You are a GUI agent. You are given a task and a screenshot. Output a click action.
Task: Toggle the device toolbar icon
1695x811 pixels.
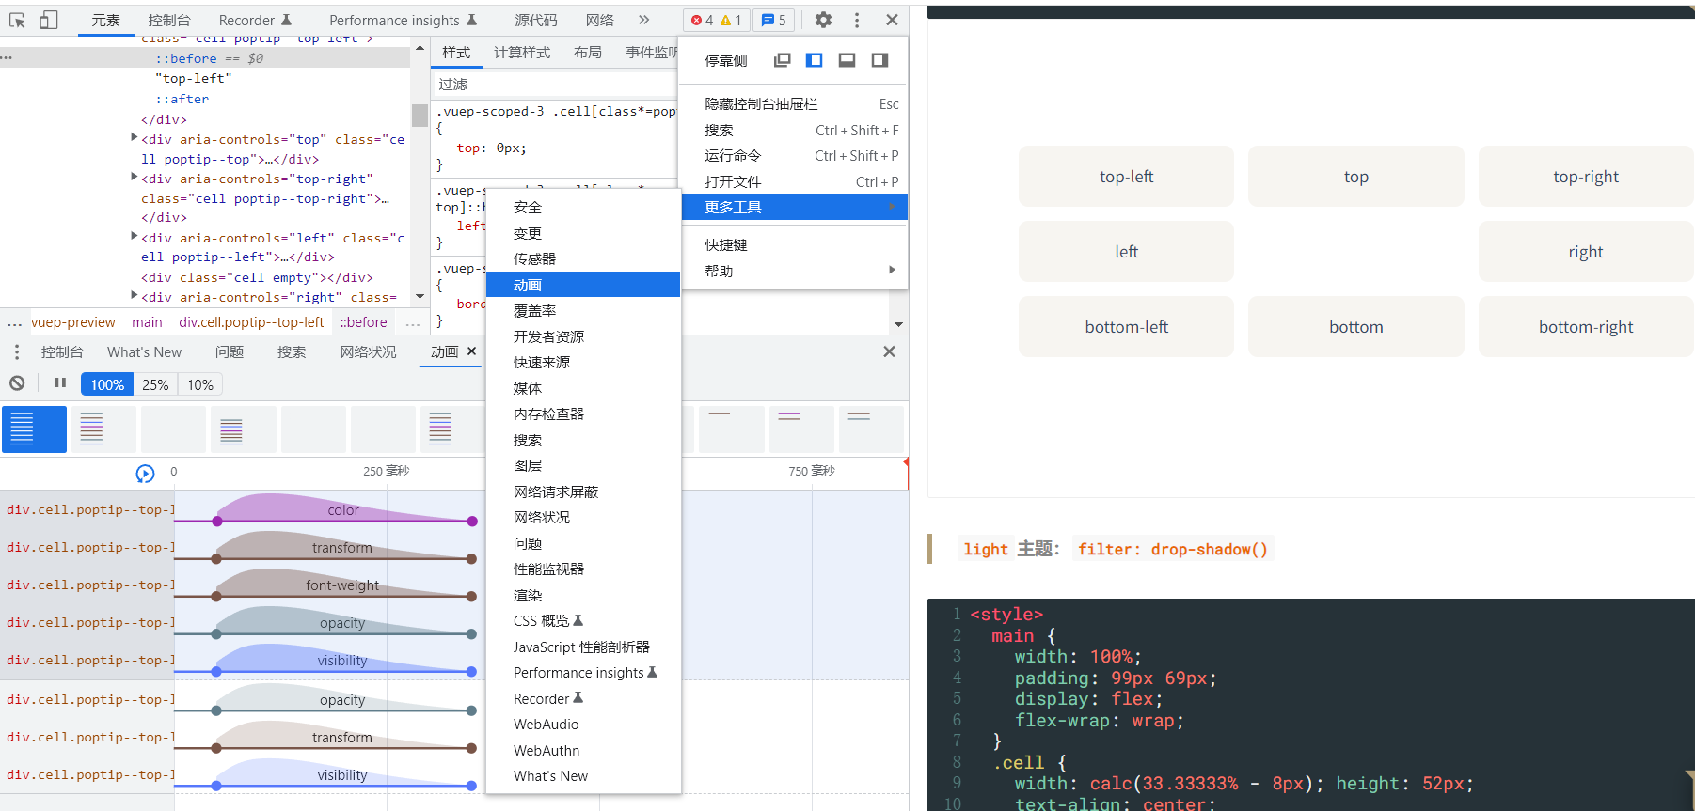(x=48, y=20)
